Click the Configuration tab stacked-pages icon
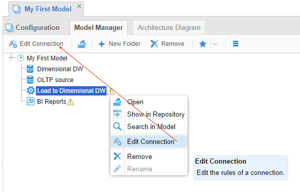Viewport: 300px width, 192px height. pyautogui.click(x=10, y=28)
